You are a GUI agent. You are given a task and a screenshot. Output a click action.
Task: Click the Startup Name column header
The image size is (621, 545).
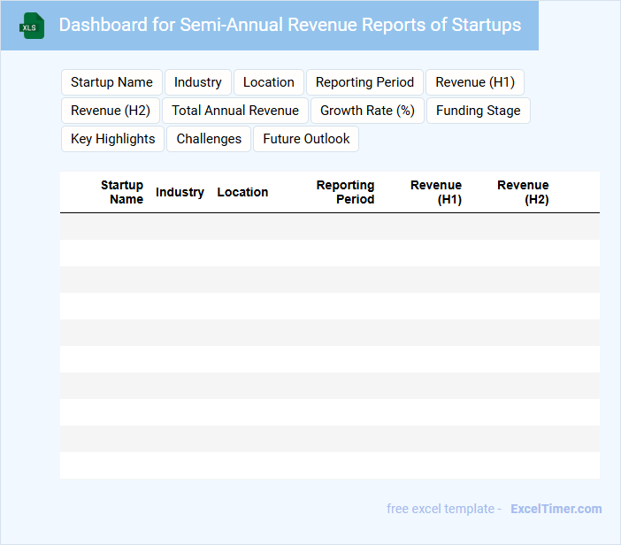[x=122, y=192]
